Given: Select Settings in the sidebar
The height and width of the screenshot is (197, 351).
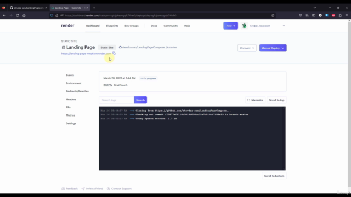Looking at the screenshot, I should tap(71, 123).
